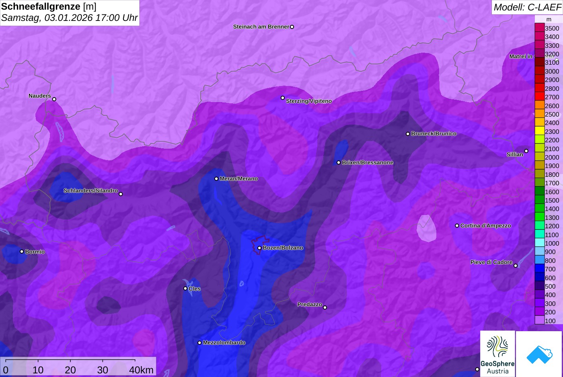Click the 3500 m legend color swatch
The image size is (563, 377).
coord(539,28)
